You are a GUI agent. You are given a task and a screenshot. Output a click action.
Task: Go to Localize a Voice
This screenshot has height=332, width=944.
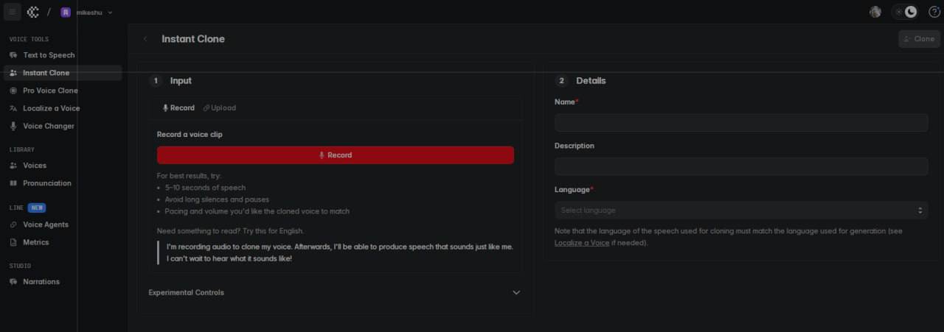coord(51,108)
